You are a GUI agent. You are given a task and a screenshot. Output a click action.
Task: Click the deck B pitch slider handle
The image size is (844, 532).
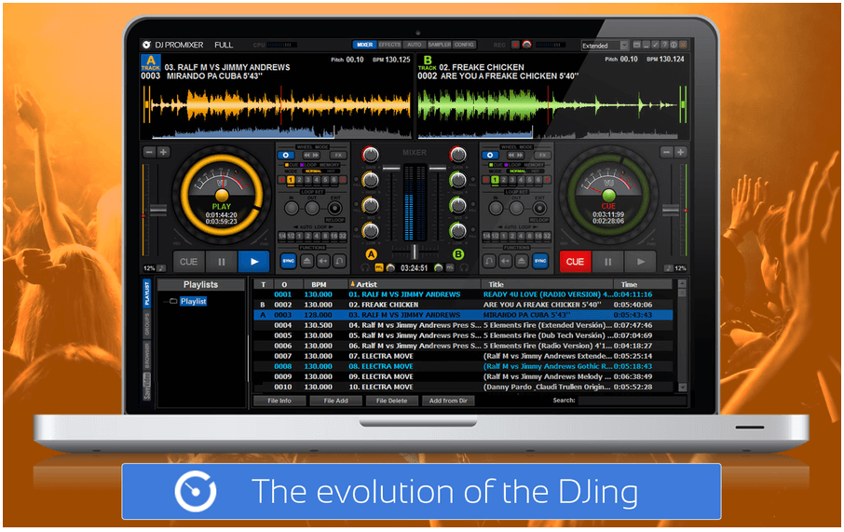(x=671, y=209)
